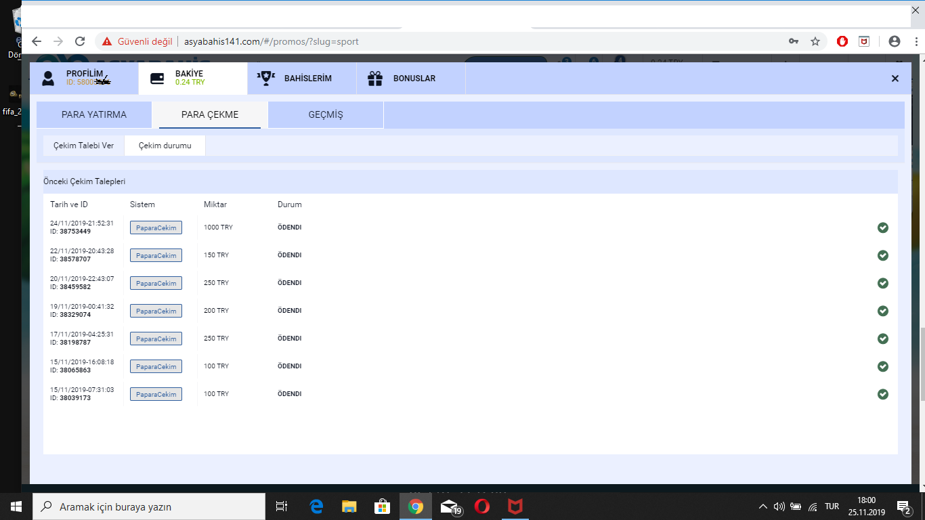The image size is (925, 520).
Task: Click the 1000 TRY amount
Action: [x=218, y=227]
